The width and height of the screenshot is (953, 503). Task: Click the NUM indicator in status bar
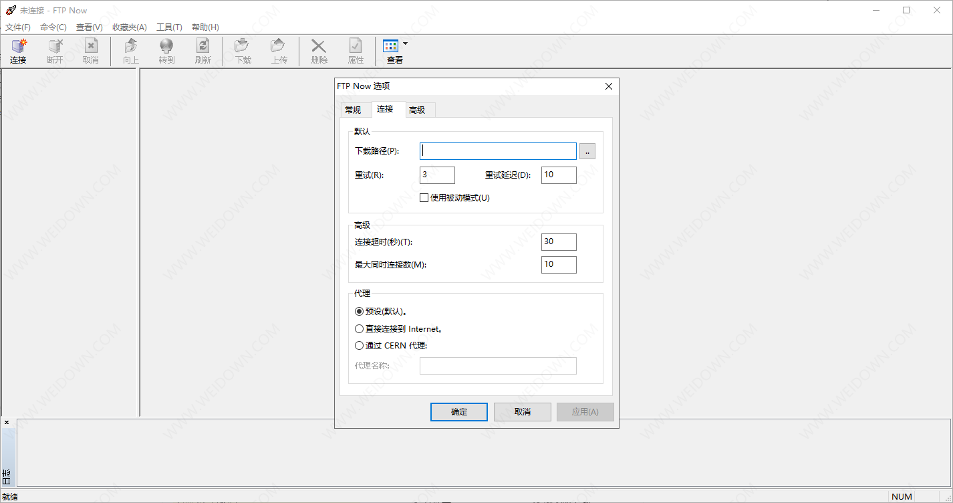pyautogui.click(x=902, y=497)
